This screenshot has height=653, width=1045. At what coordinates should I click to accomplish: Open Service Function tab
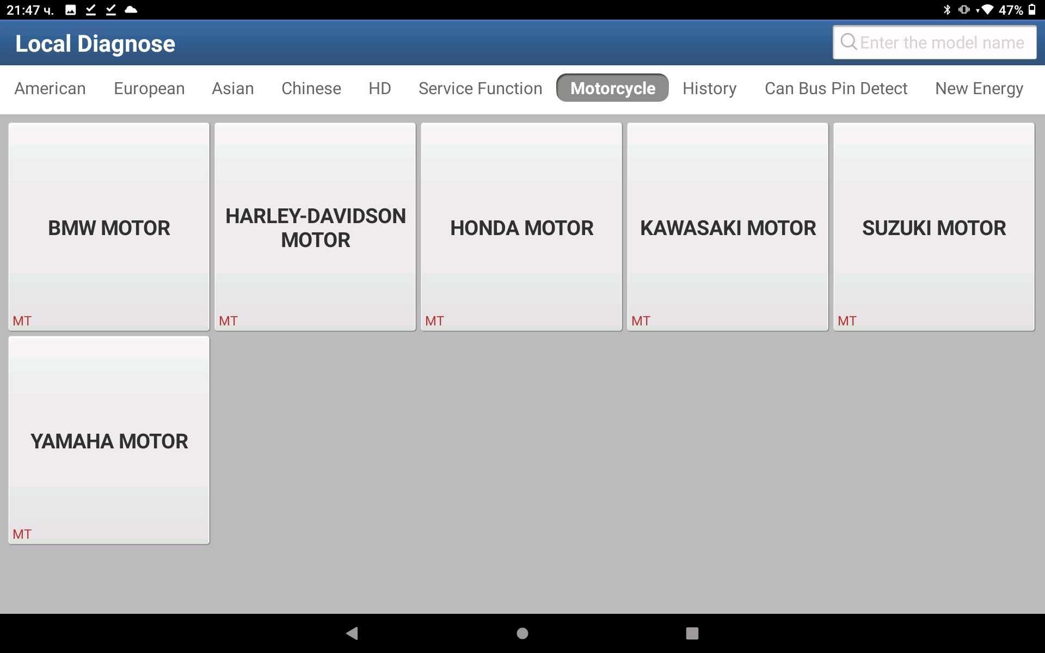[480, 89]
